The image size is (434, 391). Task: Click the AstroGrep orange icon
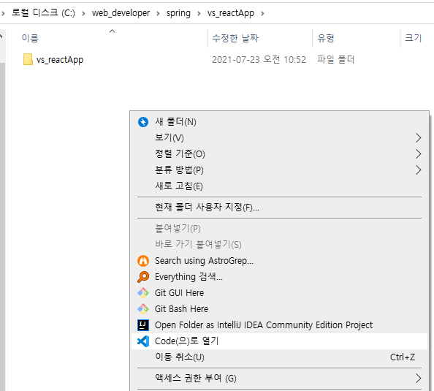point(143,261)
